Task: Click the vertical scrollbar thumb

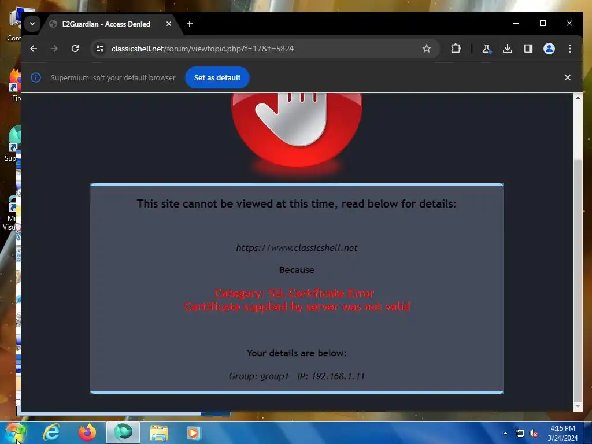Action: click(x=578, y=282)
